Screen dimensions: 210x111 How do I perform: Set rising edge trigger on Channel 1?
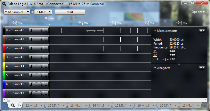(x=31, y=39)
